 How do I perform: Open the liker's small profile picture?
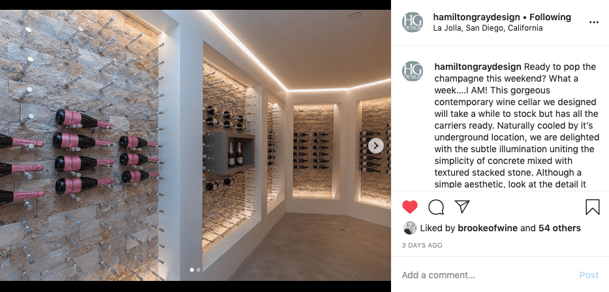(410, 228)
